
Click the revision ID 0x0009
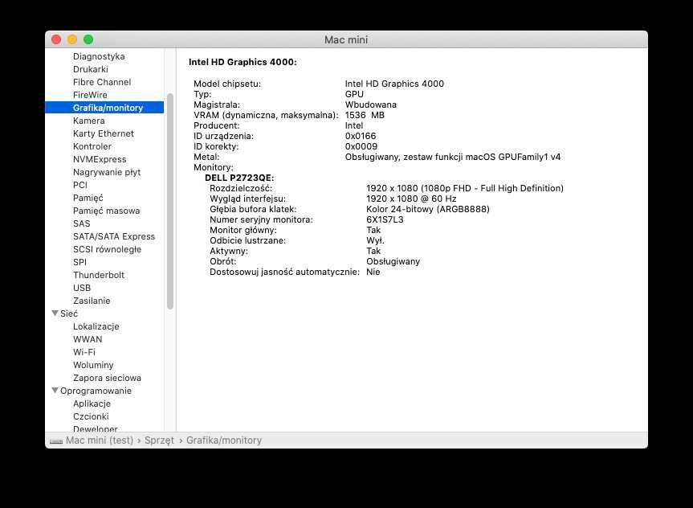tap(361, 146)
